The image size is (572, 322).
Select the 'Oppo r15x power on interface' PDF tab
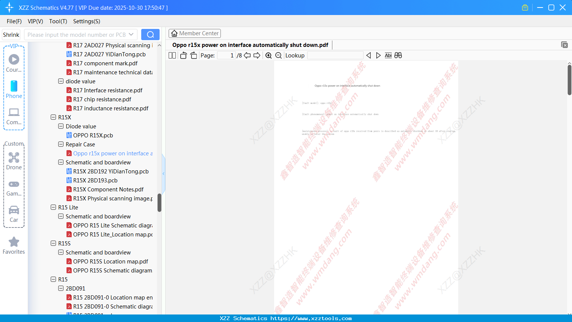250,45
